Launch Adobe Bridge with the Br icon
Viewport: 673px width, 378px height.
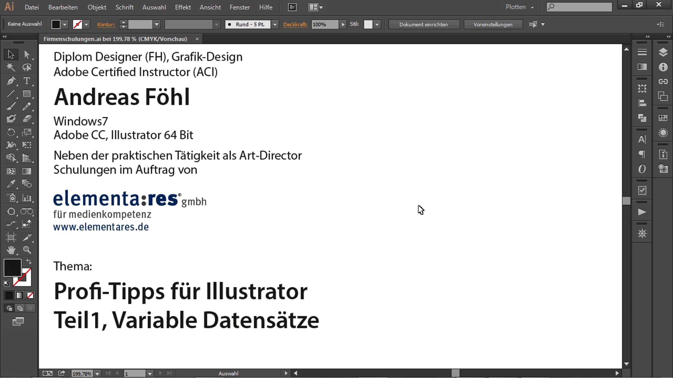coord(292,7)
